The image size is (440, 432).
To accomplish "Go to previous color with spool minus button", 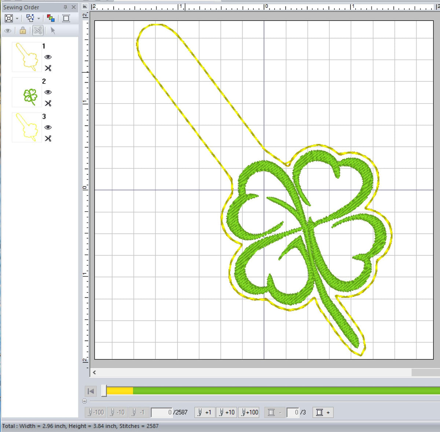I will [x=274, y=413].
